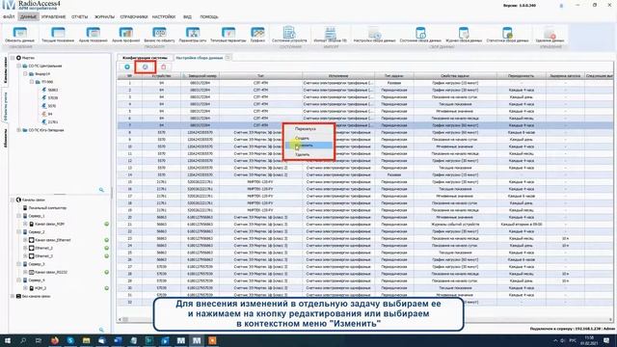Click the search icon under channels tree
The height and width of the screenshot is (347, 617).
coord(101,330)
